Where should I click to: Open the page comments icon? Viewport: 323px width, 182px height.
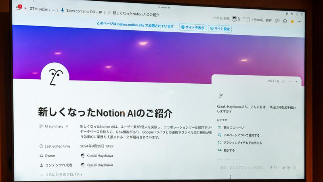click(x=277, y=21)
